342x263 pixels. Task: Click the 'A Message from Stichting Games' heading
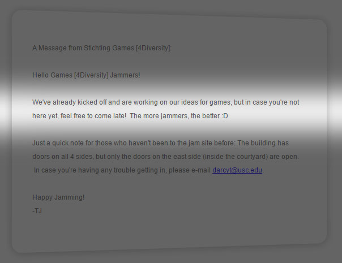[83, 48]
